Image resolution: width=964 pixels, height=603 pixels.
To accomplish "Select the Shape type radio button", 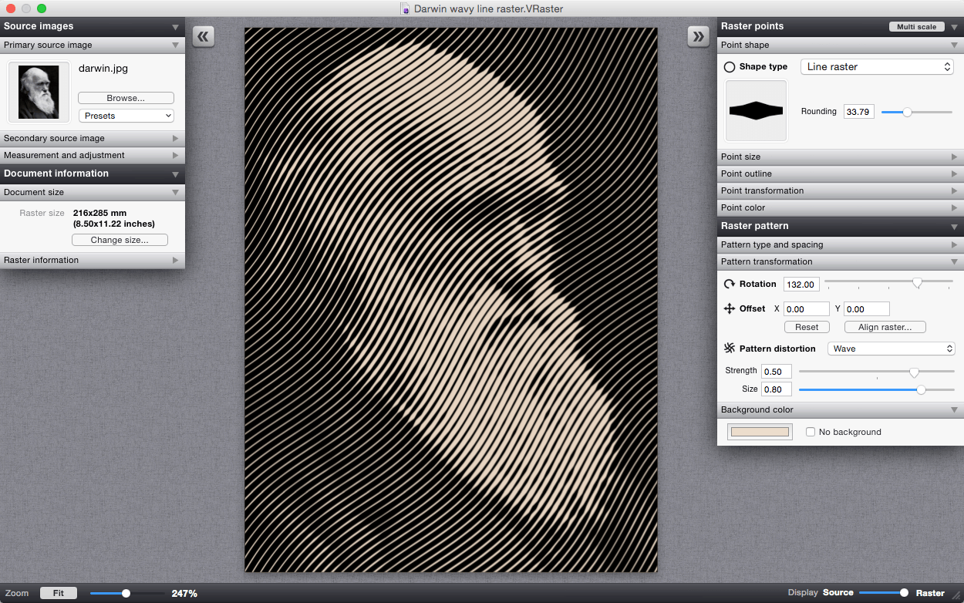I will coord(729,66).
